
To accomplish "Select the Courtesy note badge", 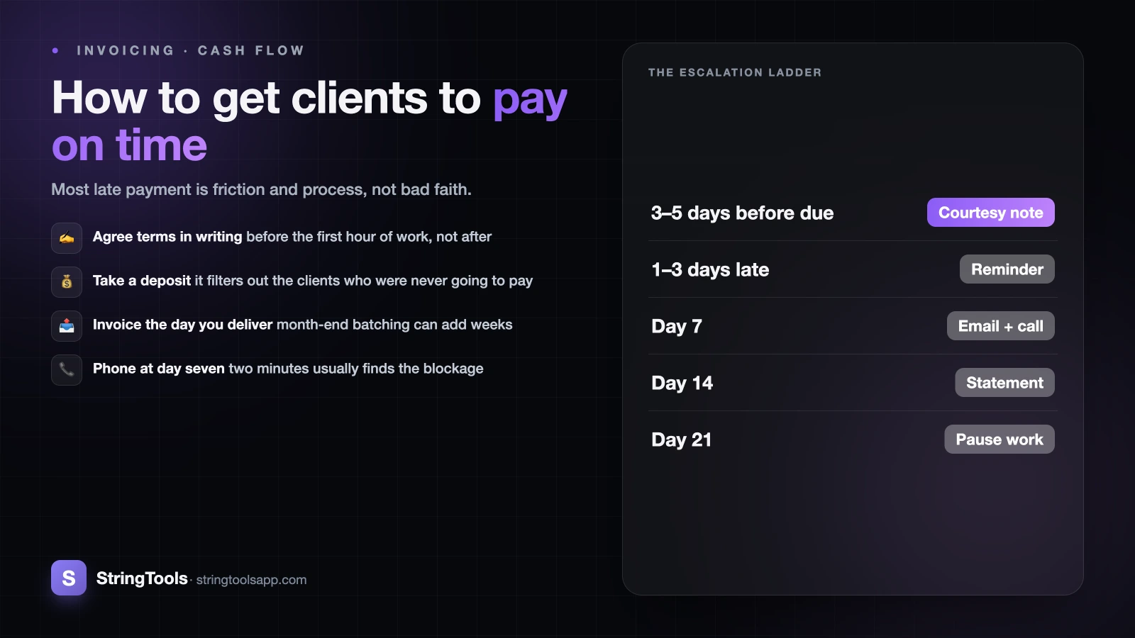I will pos(990,213).
